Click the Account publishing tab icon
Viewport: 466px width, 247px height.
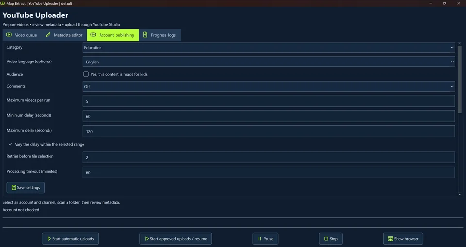[x=93, y=35]
